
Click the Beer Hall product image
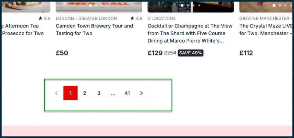[x=99, y=7]
